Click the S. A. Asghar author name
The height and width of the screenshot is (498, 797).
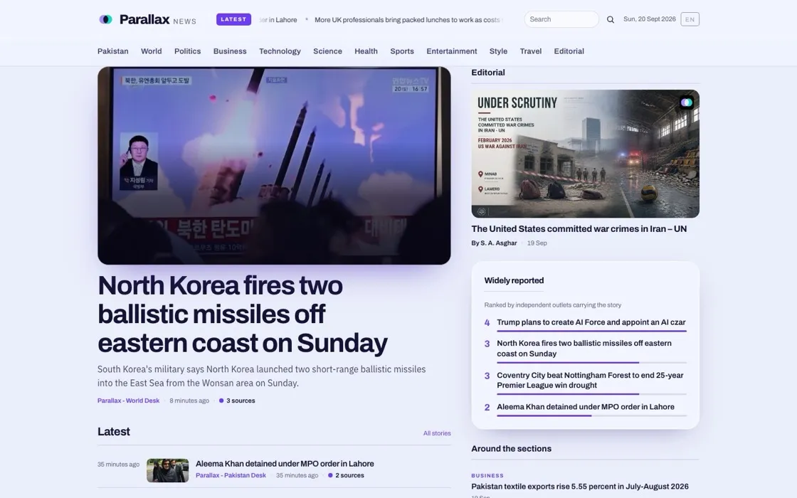click(x=499, y=243)
